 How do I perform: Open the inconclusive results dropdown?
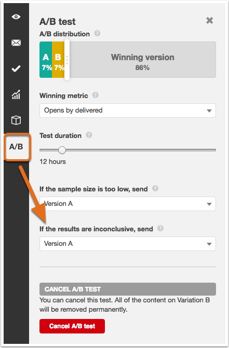tap(128, 244)
